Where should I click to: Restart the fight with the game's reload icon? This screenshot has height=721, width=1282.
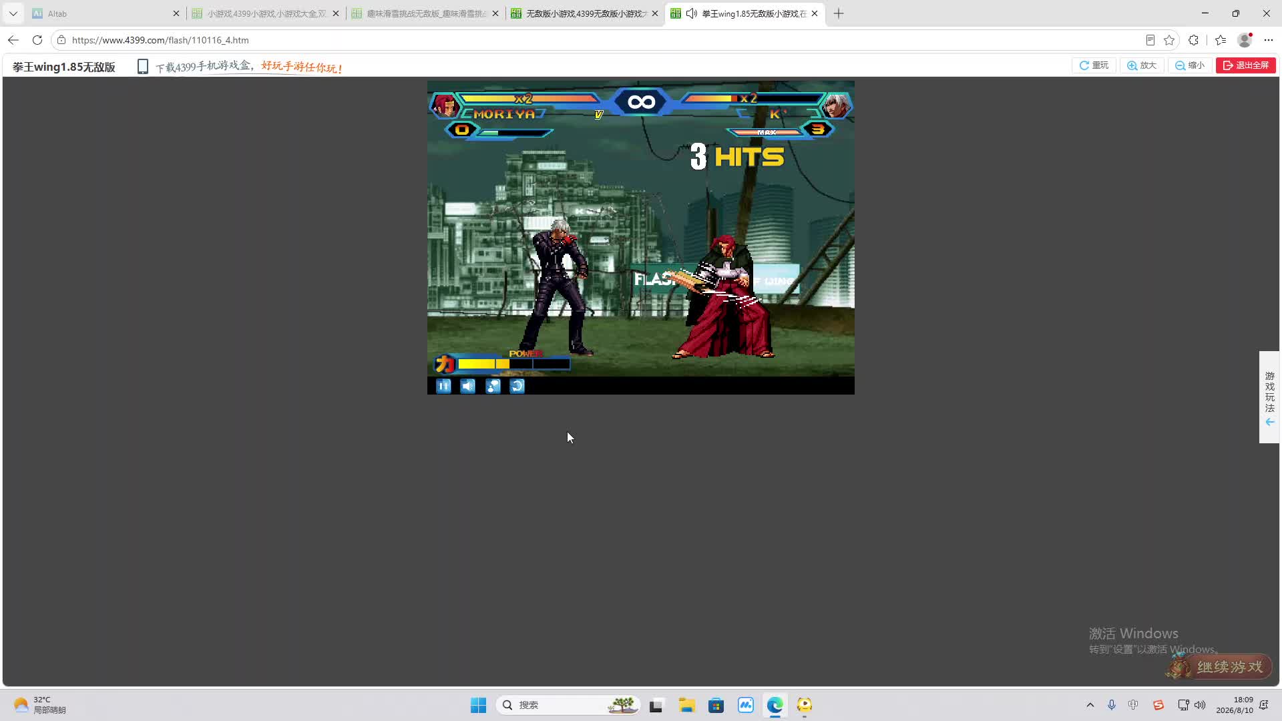pyautogui.click(x=517, y=386)
